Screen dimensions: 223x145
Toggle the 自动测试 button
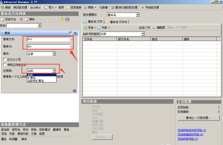[x=35, y=7]
